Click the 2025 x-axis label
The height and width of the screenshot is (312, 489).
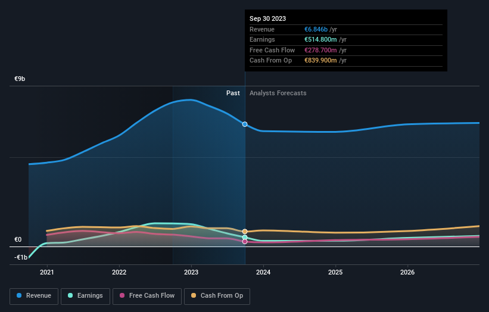(x=335, y=273)
